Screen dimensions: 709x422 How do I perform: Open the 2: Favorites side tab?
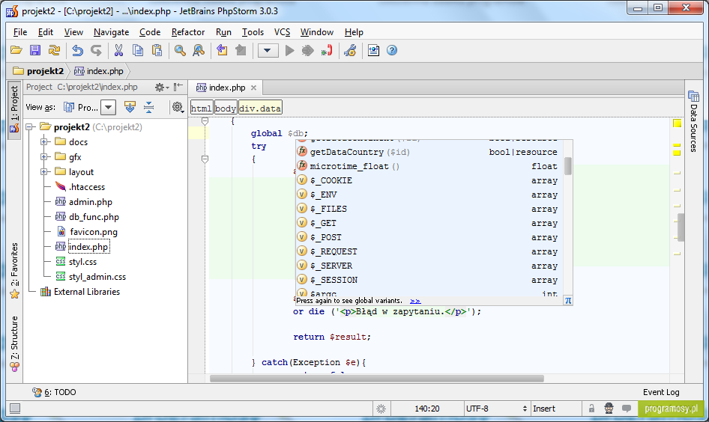(x=14, y=271)
